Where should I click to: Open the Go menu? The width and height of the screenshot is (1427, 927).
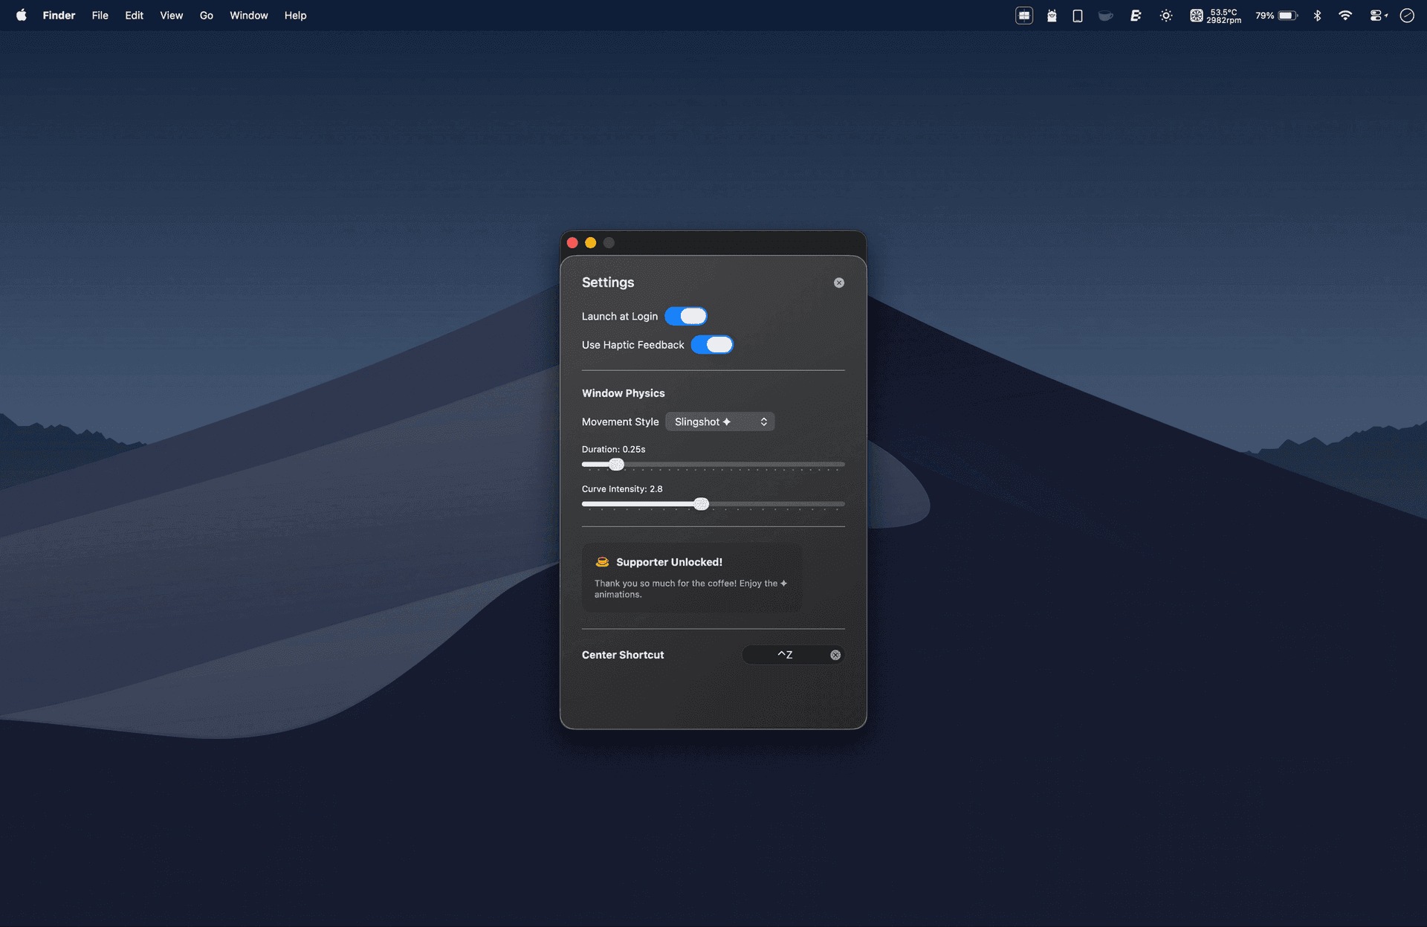(x=207, y=15)
